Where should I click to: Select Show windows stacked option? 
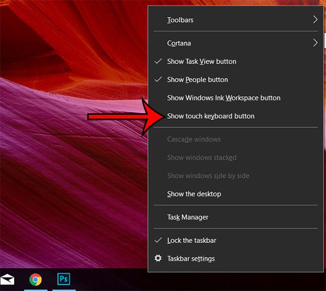pos(202,157)
